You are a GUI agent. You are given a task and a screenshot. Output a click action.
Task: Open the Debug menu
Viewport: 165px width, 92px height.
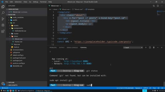click(36, 2)
